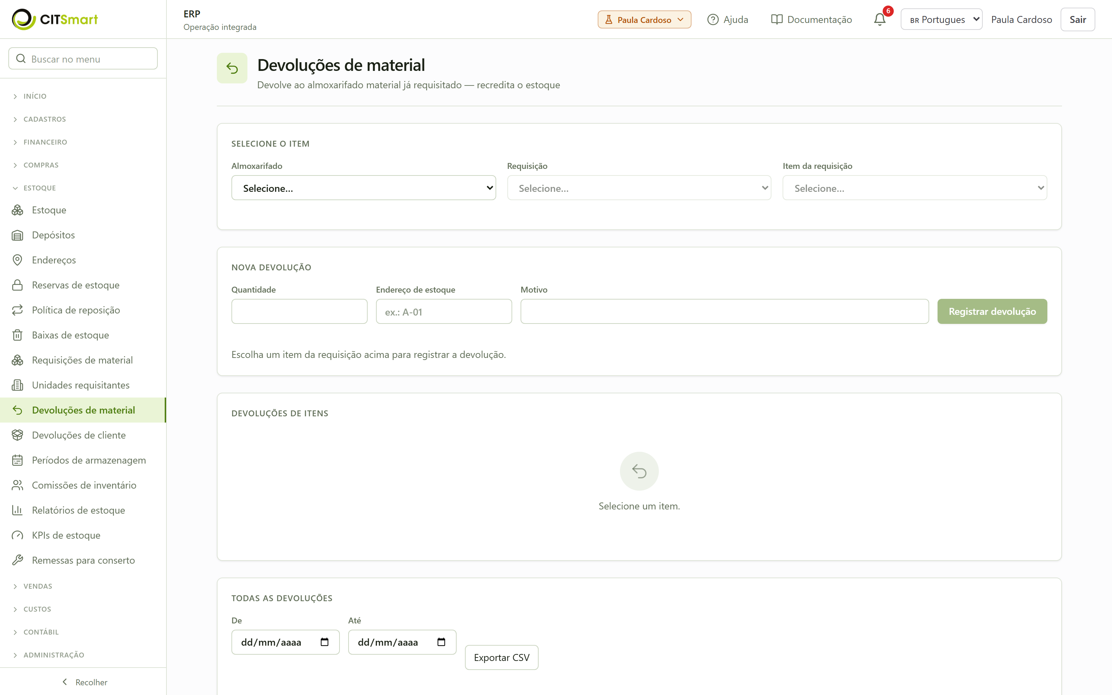Click Depósitos sidebar icon
This screenshot has height=695, width=1112.
[17, 235]
